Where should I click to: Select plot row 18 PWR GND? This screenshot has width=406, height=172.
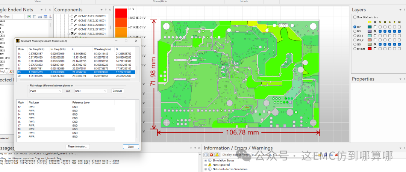[65, 129]
